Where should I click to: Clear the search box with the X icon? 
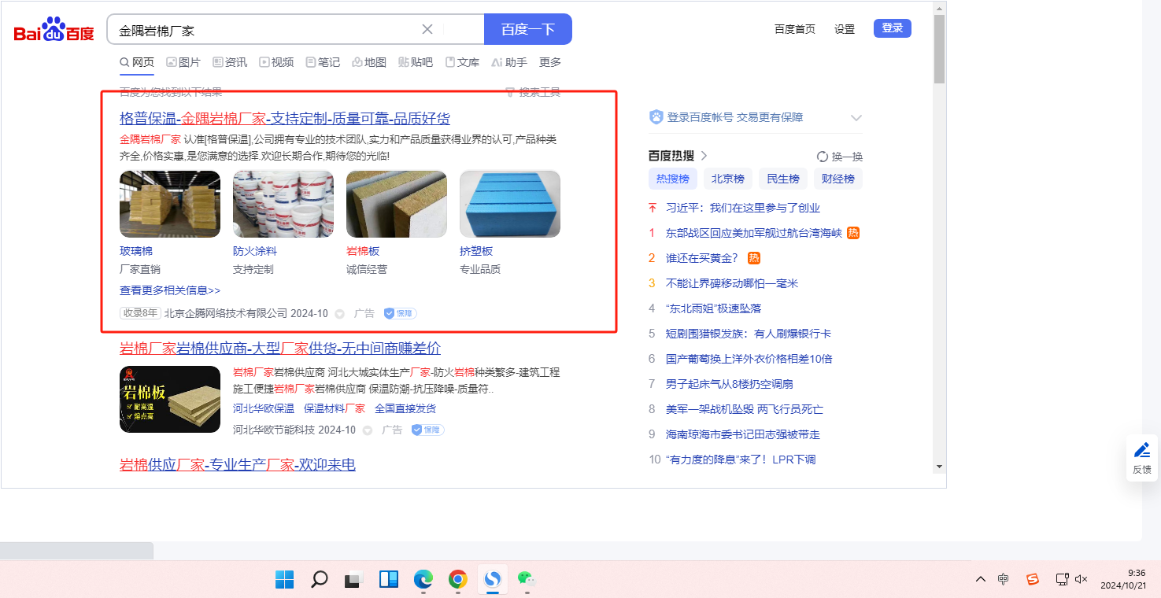click(427, 29)
